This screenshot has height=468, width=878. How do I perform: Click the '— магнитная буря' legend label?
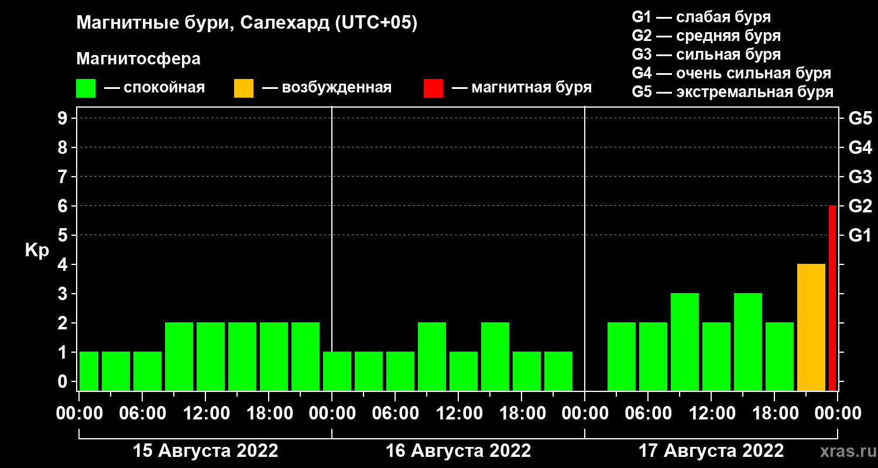[522, 88]
